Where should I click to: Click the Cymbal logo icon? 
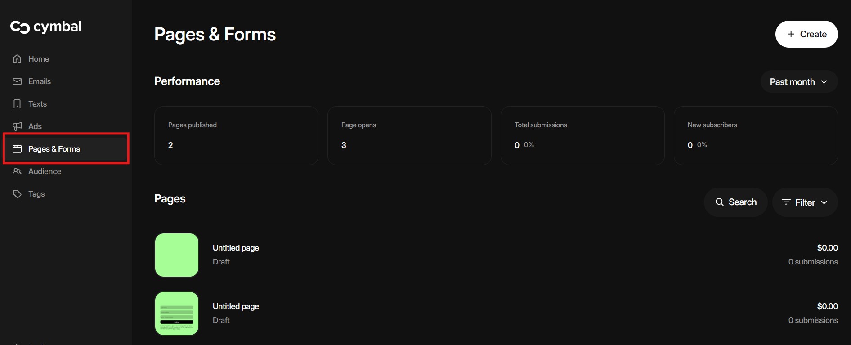pos(20,27)
